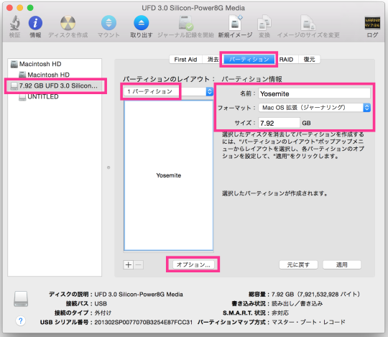Click the Burn disc toolbar icon

pyautogui.click(x=68, y=23)
